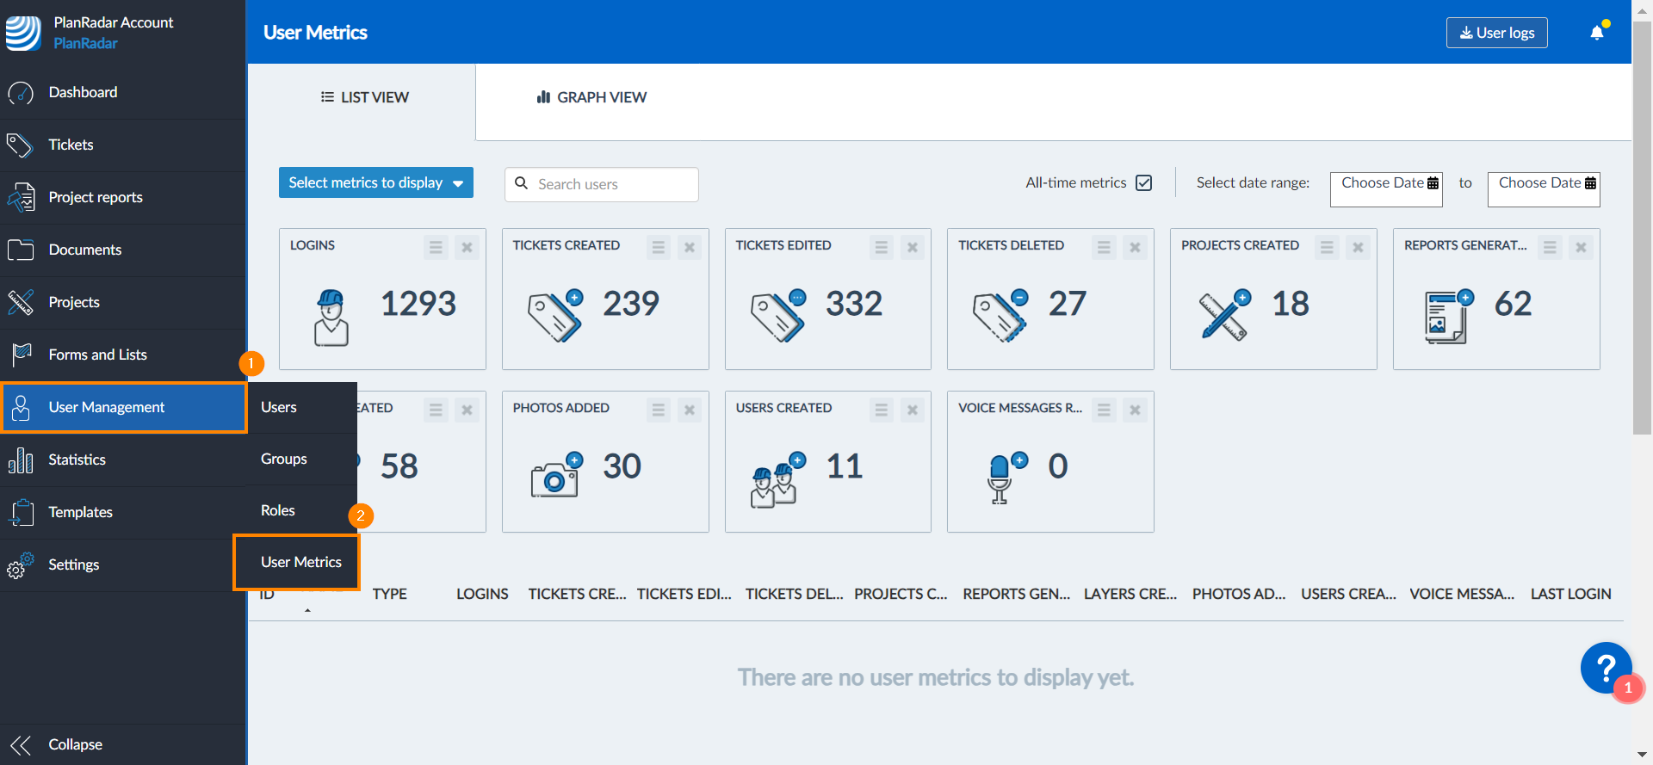Viewport: 1653px width, 765px height.
Task: Open the help question mark bubble
Action: pos(1605,667)
